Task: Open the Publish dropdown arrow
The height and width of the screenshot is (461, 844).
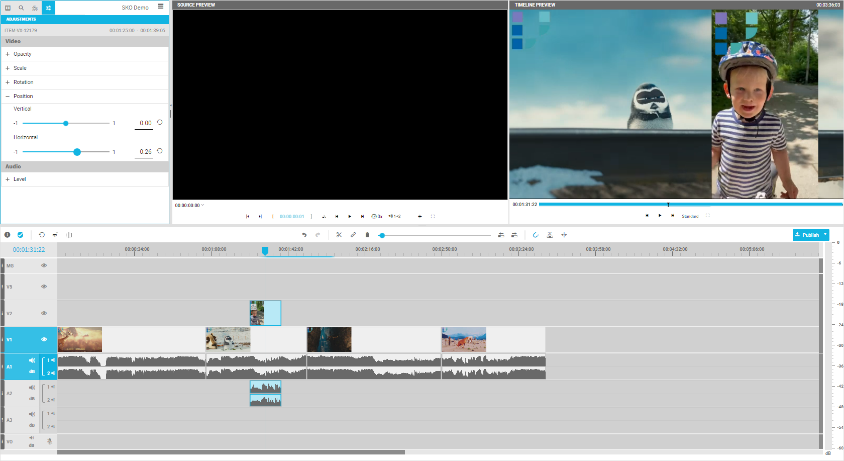Action: [825, 235]
